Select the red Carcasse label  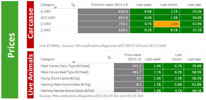(30, 25)
